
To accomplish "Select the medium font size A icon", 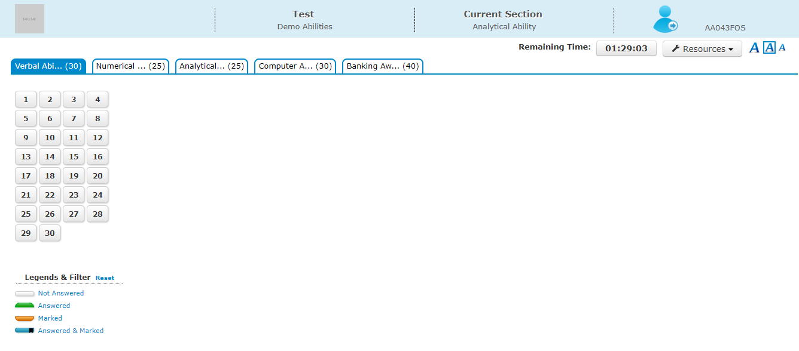I will [769, 48].
